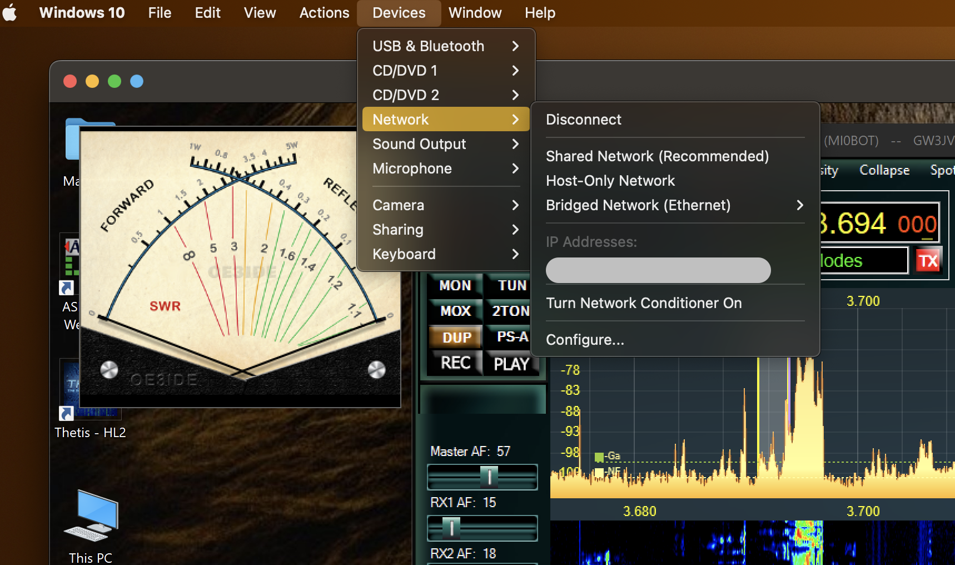Toggle the DUP duplex button
This screenshot has width=955, height=565.
456,337
